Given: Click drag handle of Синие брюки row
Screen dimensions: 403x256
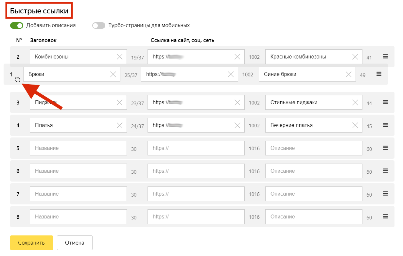Looking at the screenshot, I should (379, 74).
